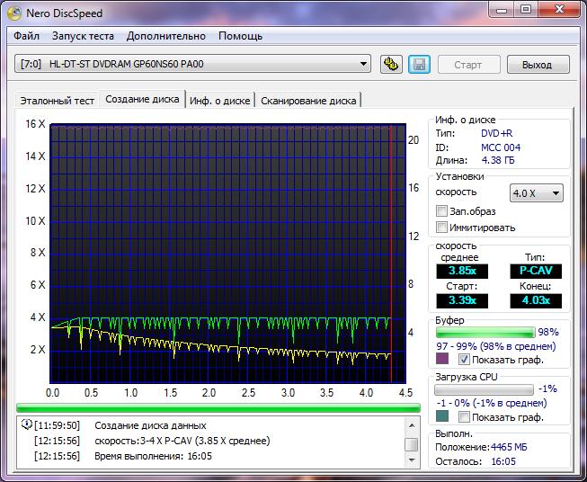Click the Выход button
587x482 pixels.
538,65
